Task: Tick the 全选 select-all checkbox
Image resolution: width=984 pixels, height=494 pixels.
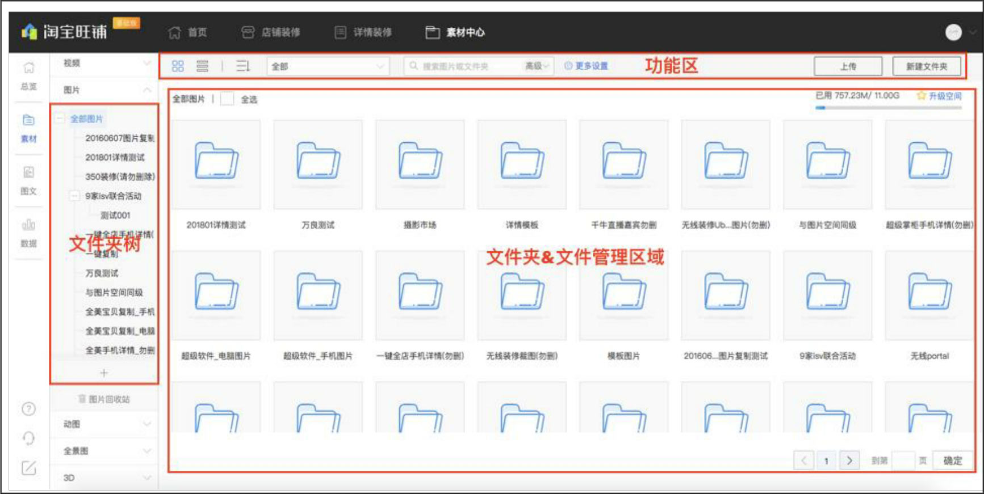Action: click(227, 99)
